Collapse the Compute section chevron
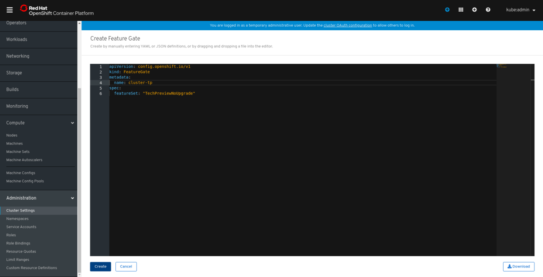543x277 pixels. click(72, 123)
